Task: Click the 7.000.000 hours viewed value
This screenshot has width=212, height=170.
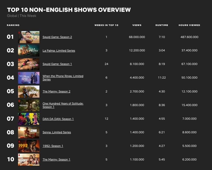Action: pos(189,119)
